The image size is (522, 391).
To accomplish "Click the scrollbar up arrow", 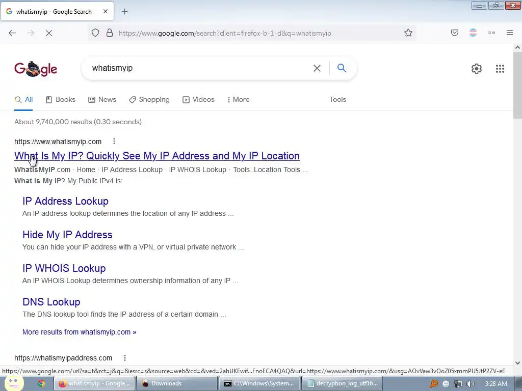I will point(517,47).
